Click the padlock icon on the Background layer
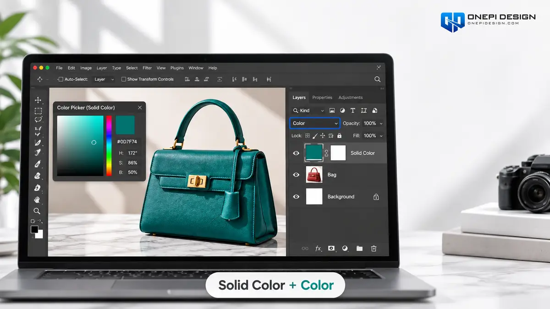The height and width of the screenshot is (309, 550). tap(376, 197)
